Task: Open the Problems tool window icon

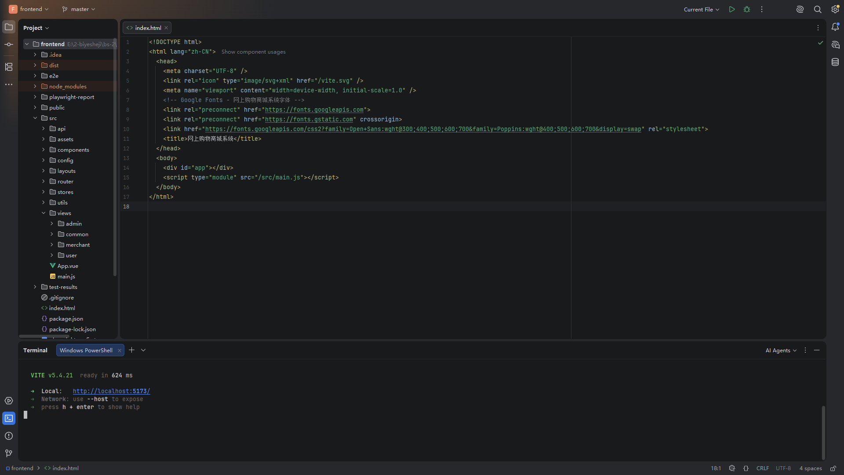Action: click(x=9, y=436)
